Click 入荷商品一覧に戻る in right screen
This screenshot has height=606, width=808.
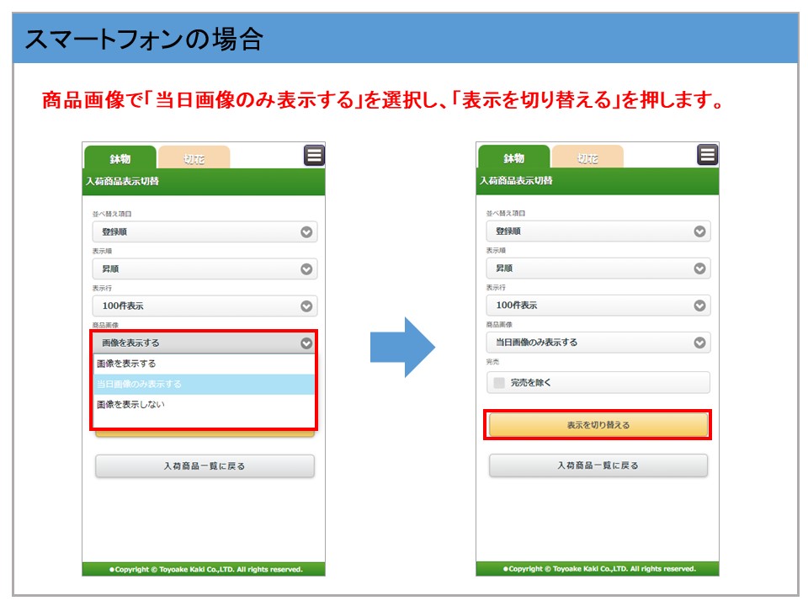tap(598, 465)
